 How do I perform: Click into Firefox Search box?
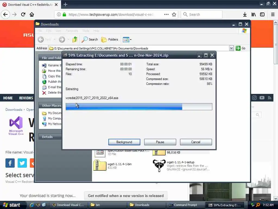[x=201, y=14]
